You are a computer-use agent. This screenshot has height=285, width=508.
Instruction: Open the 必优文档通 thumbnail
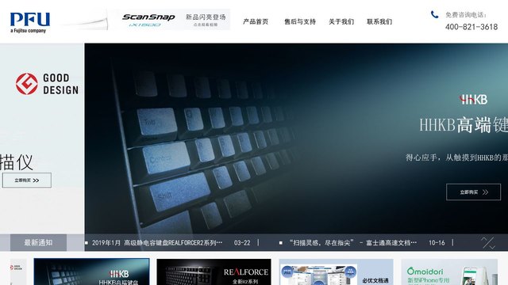(x=337, y=272)
